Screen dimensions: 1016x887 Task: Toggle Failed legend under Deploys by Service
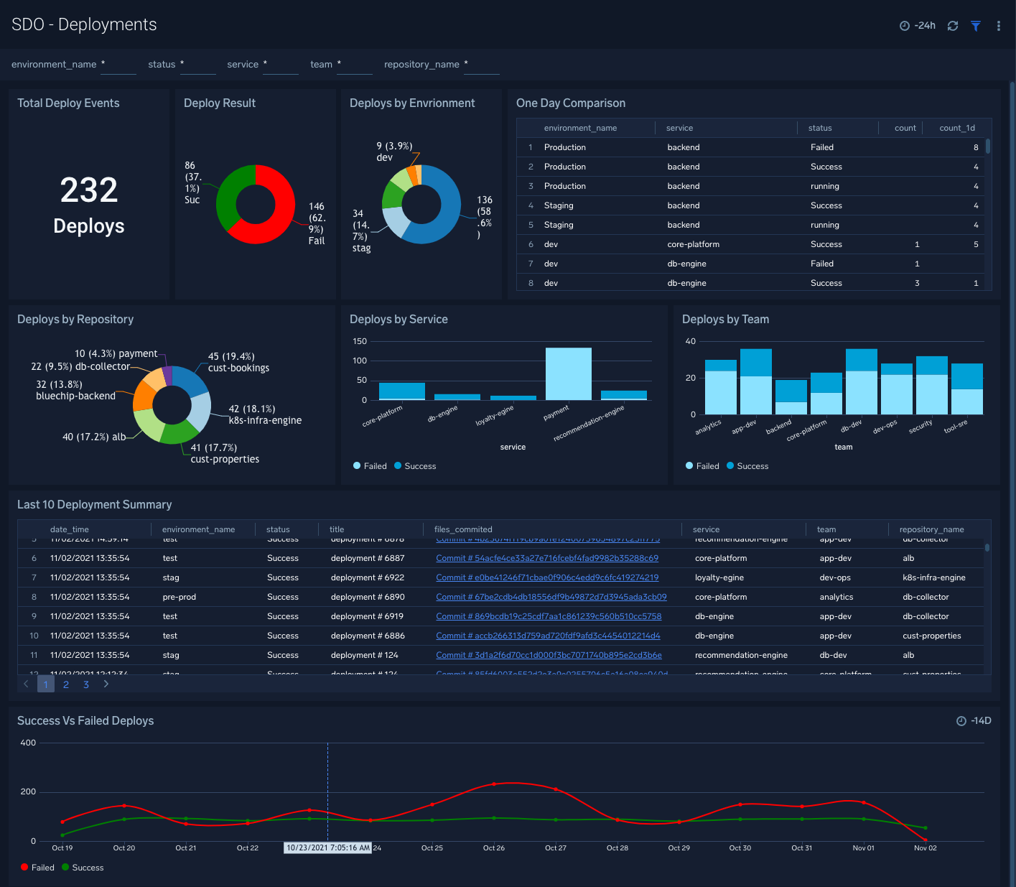(370, 465)
